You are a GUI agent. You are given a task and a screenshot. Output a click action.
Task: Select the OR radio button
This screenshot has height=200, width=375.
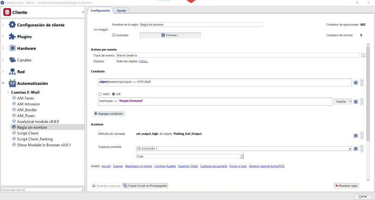[x=112, y=94]
